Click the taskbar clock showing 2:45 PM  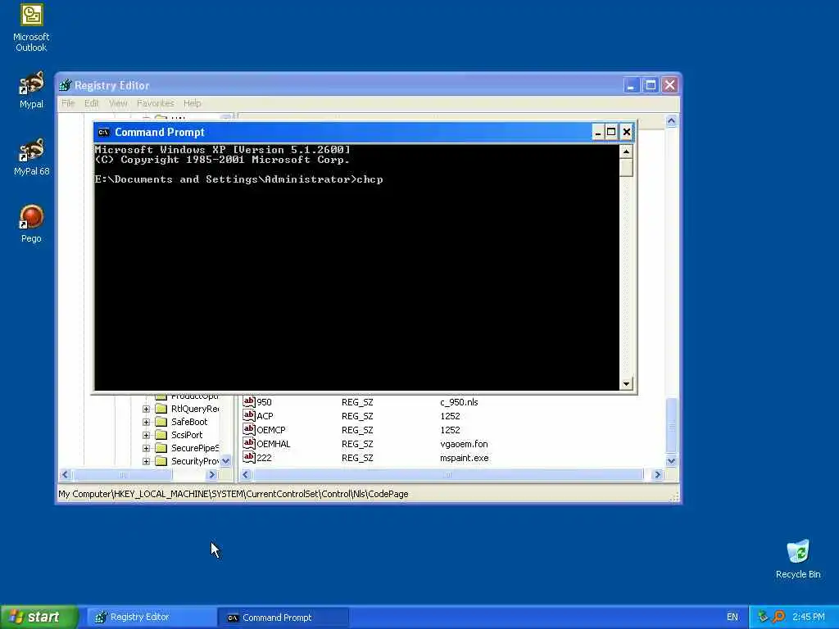(809, 617)
